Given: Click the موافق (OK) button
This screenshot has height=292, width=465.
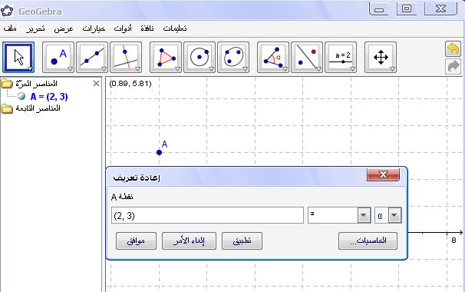Looking at the screenshot, I should pyautogui.click(x=136, y=241).
